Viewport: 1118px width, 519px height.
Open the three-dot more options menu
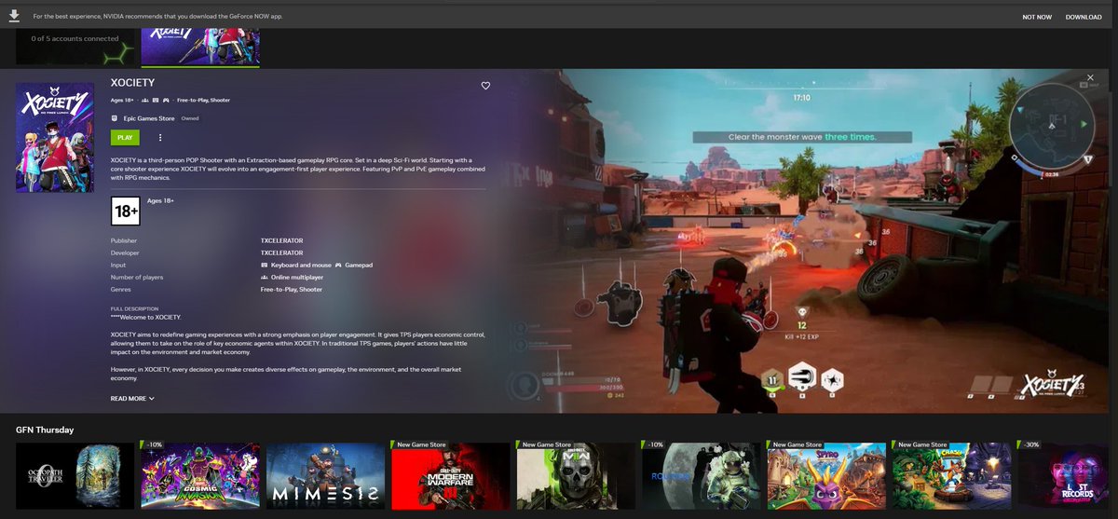point(160,137)
